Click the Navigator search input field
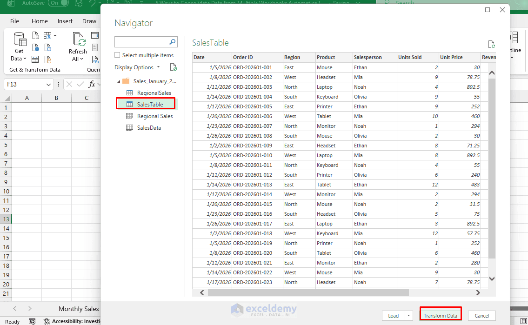The image size is (528, 325). pos(141,42)
